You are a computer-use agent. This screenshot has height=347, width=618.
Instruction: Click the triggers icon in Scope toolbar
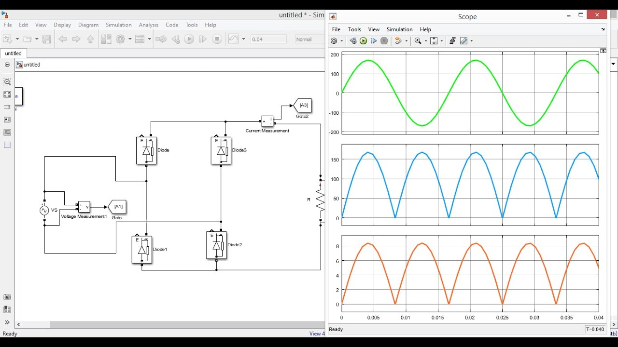pyautogui.click(x=452, y=41)
